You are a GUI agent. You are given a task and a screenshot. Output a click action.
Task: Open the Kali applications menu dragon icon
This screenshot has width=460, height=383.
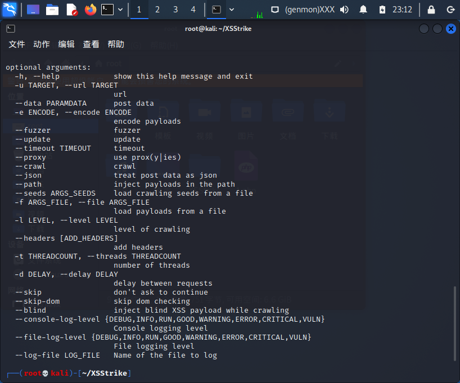click(x=10, y=10)
